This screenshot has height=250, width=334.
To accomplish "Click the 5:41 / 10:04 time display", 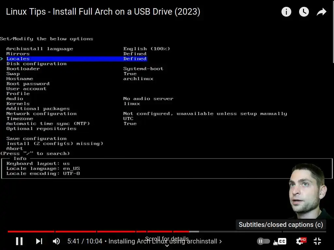I will (x=85, y=241).
